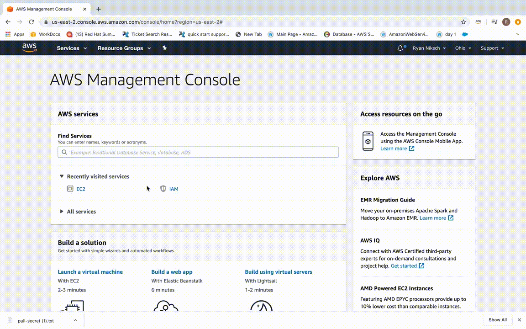
Task: Click the browser back arrow
Action: (8, 22)
